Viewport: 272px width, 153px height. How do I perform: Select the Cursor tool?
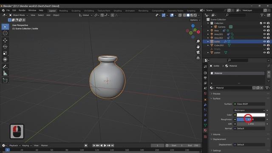point(5,33)
